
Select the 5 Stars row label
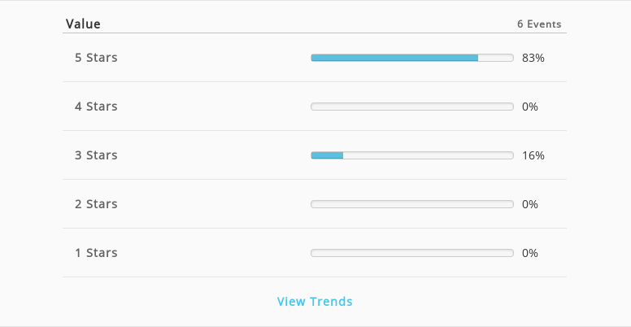tap(96, 58)
